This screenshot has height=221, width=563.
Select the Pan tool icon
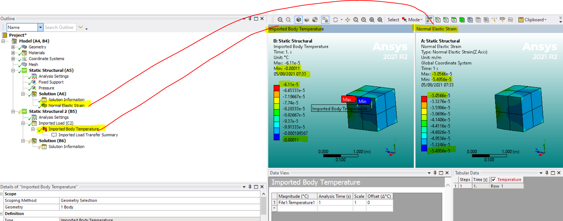pos(348,20)
